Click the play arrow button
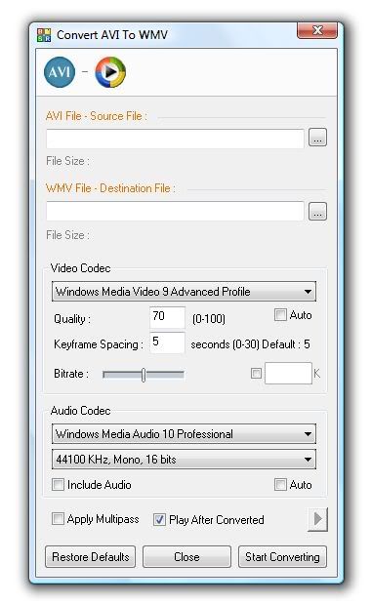The width and height of the screenshot is (371, 604). tap(318, 519)
